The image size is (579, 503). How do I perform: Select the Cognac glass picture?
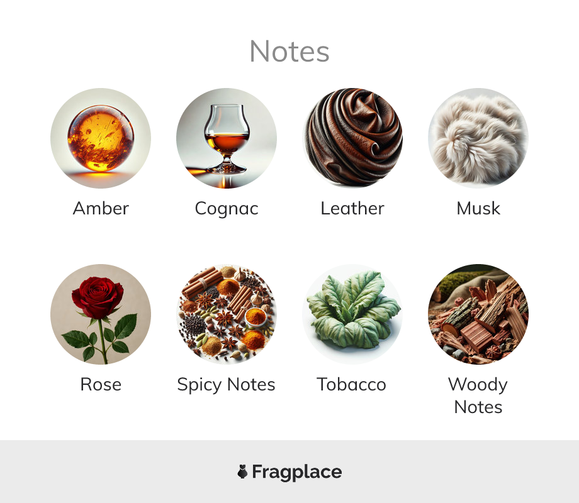tap(227, 138)
